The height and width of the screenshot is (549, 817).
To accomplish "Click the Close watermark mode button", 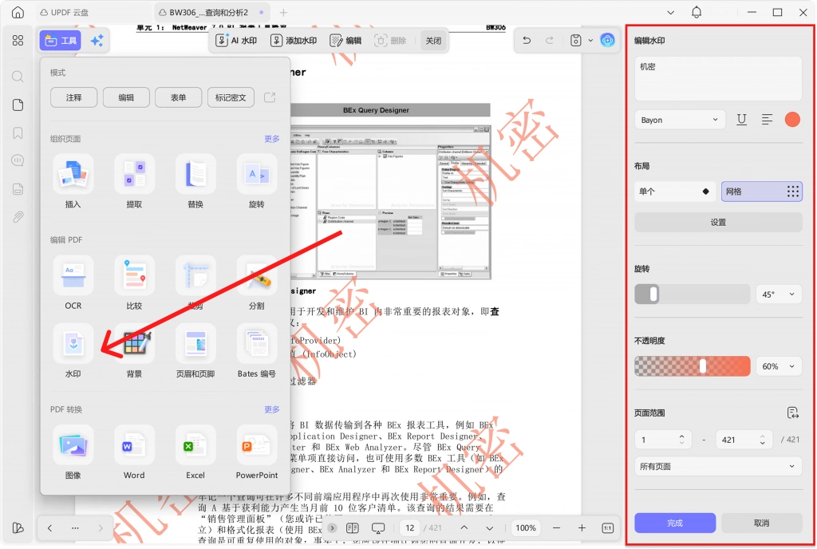I will coord(433,41).
